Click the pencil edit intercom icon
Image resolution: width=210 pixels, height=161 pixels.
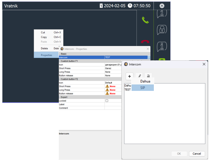tap(139, 76)
